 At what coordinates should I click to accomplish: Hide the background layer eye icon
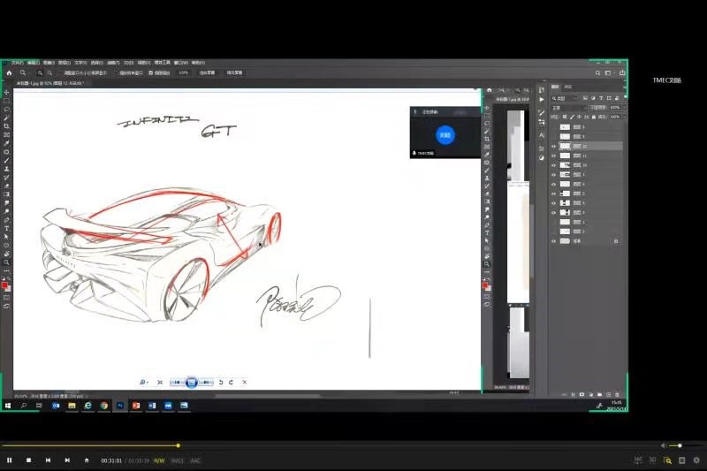(x=554, y=241)
